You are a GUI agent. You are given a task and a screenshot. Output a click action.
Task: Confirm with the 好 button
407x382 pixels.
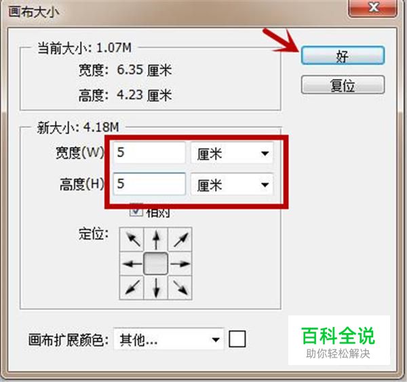coord(343,55)
